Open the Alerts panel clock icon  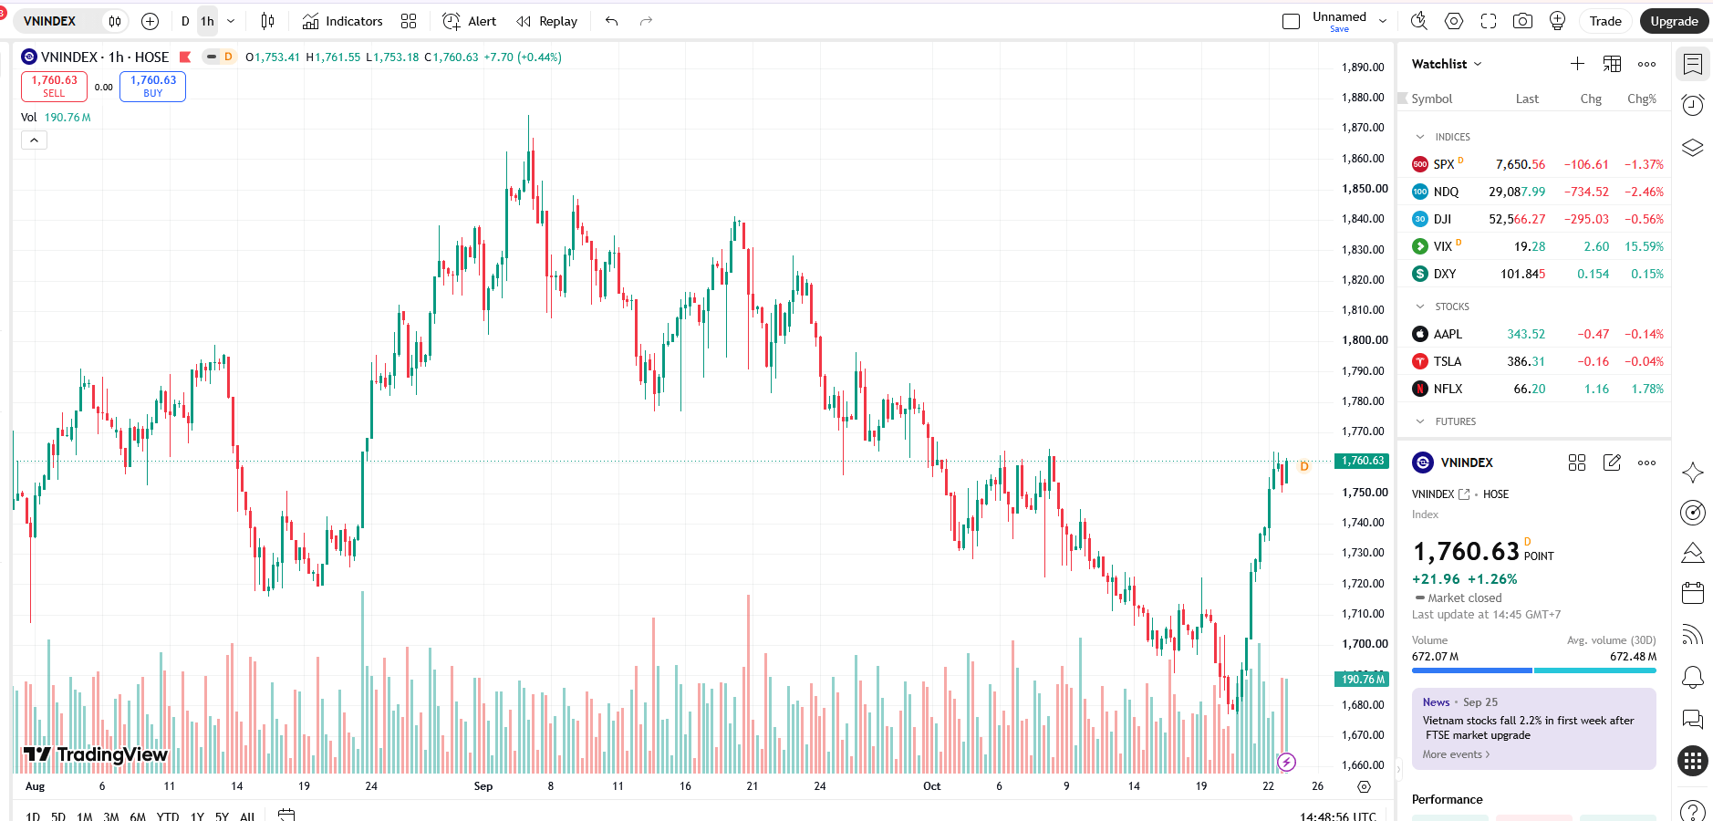pos(1693,105)
